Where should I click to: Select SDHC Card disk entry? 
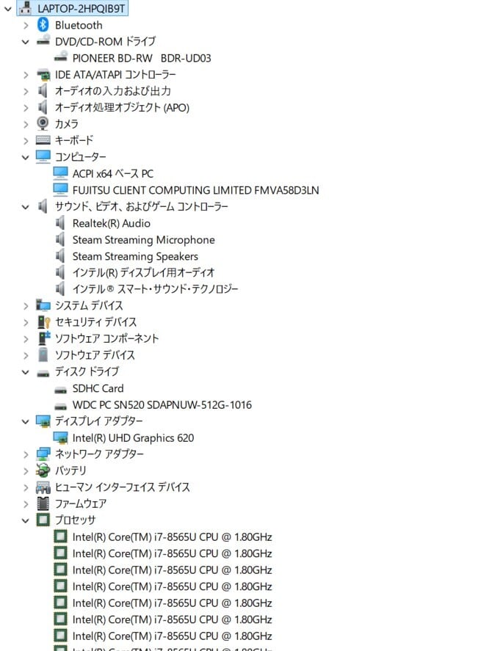pos(98,388)
